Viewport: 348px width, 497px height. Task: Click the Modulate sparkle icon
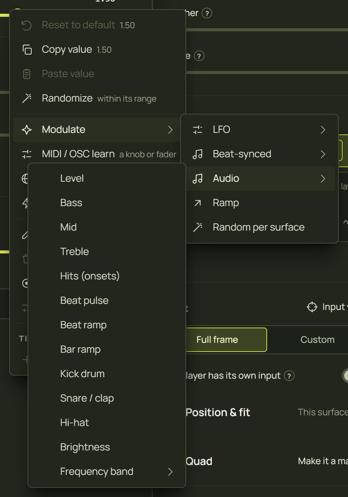pyautogui.click(x=27, y=130)
